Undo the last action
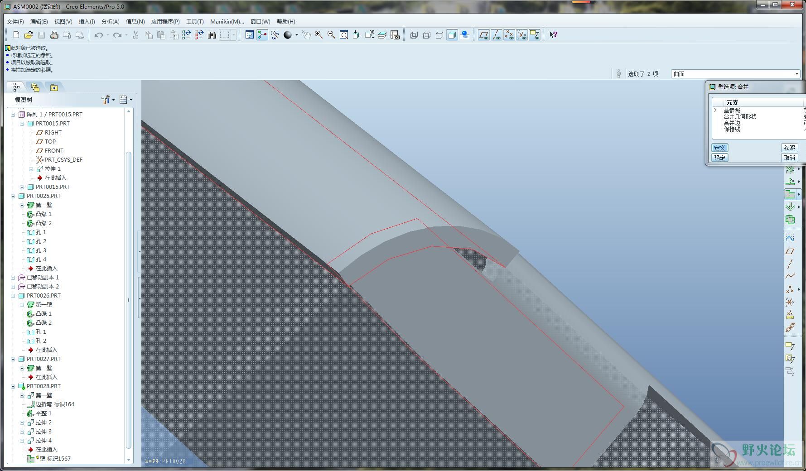Image resolution: width=806 pixels, height=471 pixels. tap(98, 35)
